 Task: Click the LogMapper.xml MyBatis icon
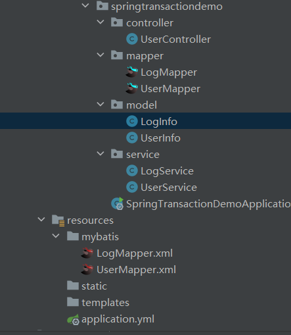coord(87,253)
